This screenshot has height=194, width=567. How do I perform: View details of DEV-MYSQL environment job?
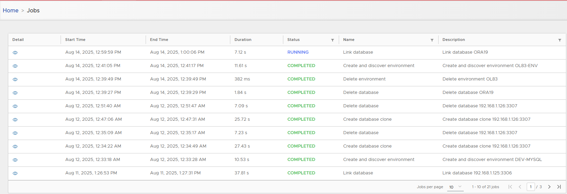[x=15, y=160]
